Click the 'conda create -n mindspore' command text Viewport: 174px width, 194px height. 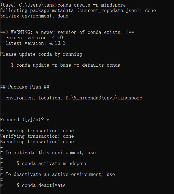coord(92,5)
